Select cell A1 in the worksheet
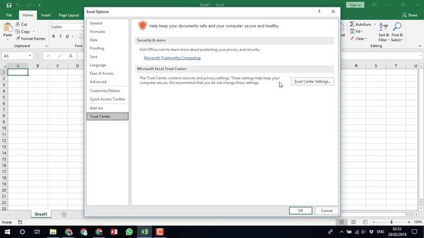The height and width of the screenshot is (238, 424). click(x=18, y=72)
